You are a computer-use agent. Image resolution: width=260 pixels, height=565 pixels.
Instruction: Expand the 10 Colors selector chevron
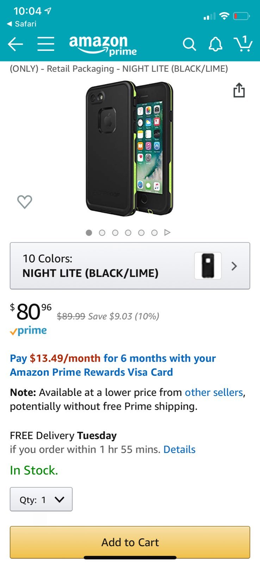click(x=234, y=266)
